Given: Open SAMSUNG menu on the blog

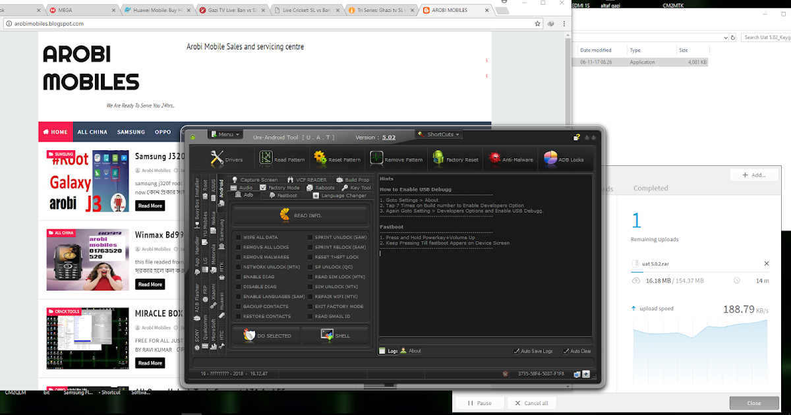Looking at the screenshot, I should tap(131, 132).
